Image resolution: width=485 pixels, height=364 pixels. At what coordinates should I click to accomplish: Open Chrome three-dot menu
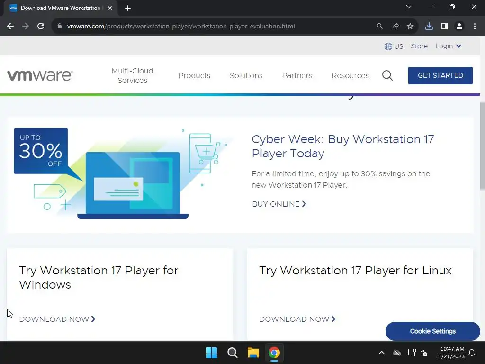click(x=475, y=27)
